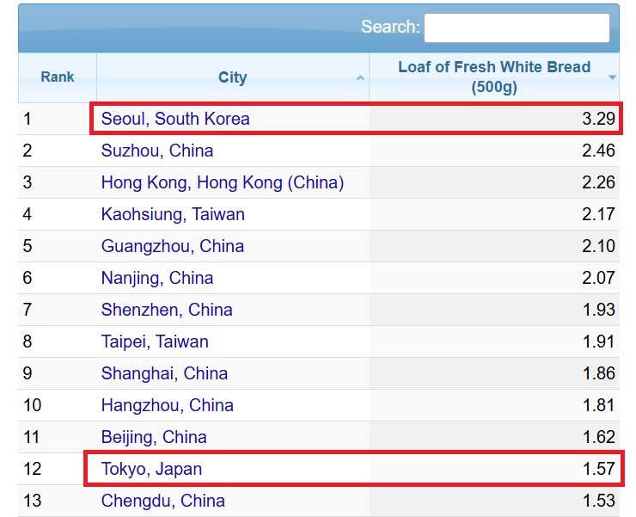Click descending sort arrow in Bread header
636x517 pixels.
[x=612, y=77]
